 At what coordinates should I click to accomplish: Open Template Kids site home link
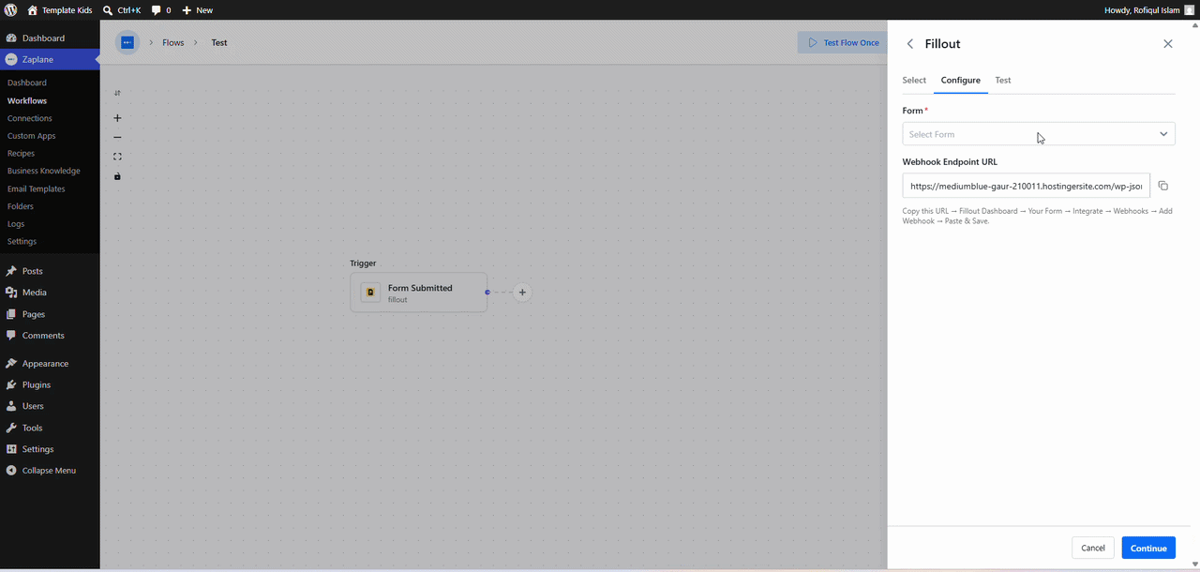pos(58,9)
